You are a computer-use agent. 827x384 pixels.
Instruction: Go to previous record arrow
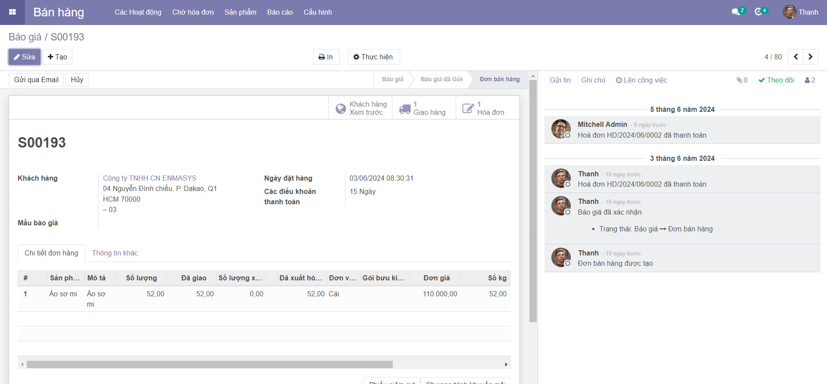point(796,57)
